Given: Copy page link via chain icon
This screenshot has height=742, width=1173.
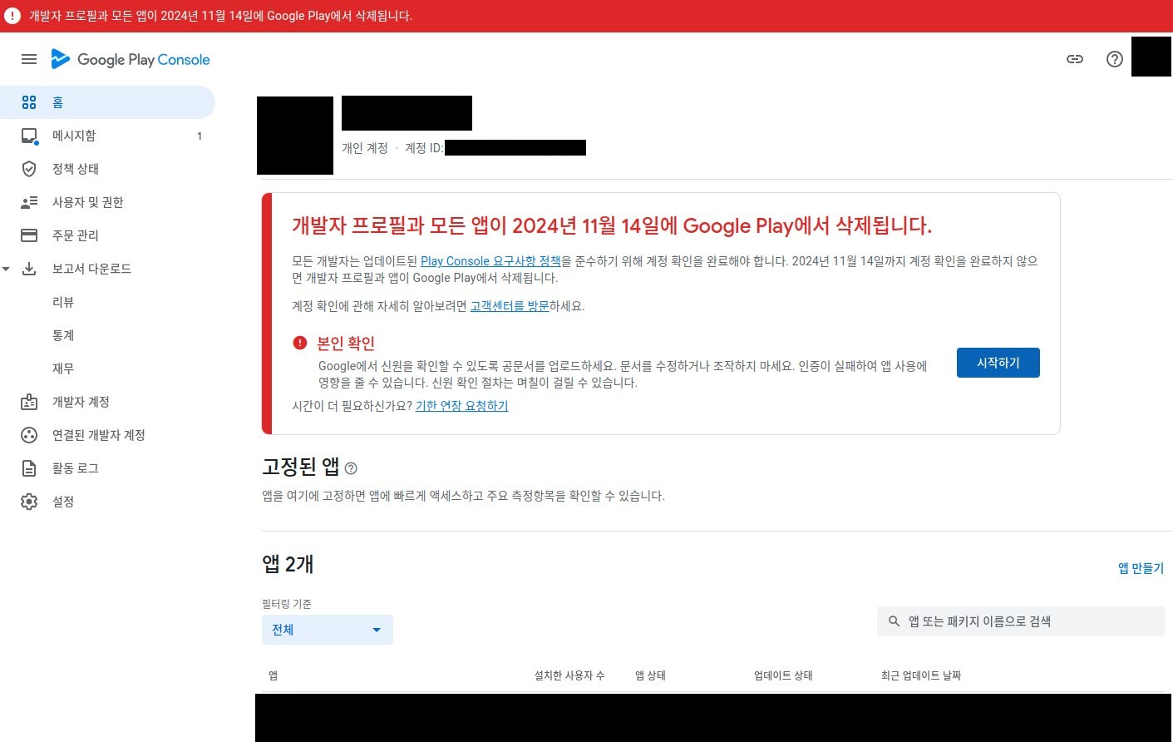Looking at the screenshot, I should (1075, 59).
